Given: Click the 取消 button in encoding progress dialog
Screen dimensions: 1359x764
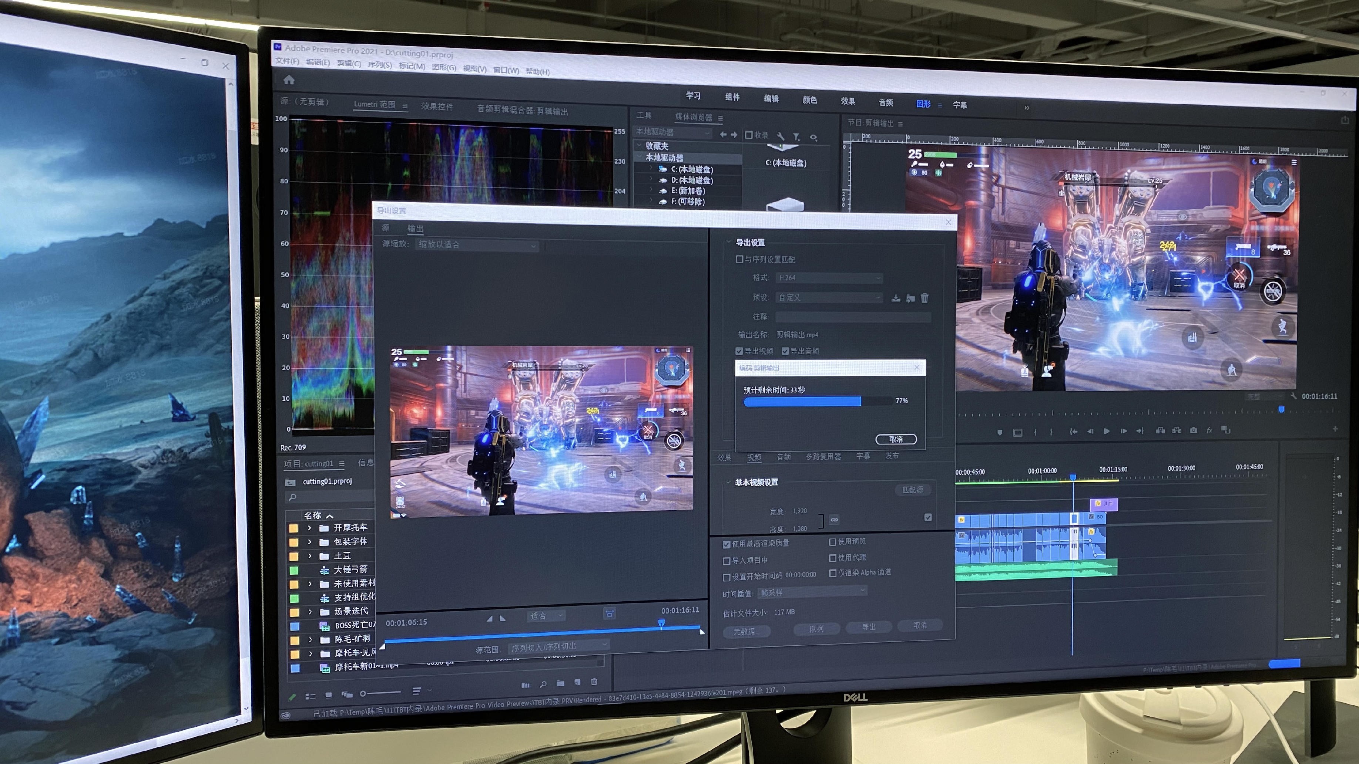Looking at the screenshot, I should [x=896, y=439].
